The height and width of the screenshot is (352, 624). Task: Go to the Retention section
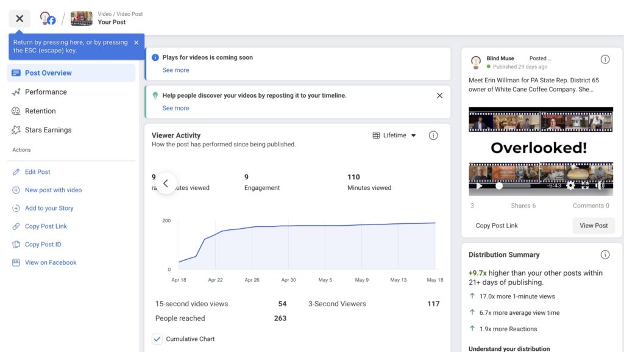point(40,111)
